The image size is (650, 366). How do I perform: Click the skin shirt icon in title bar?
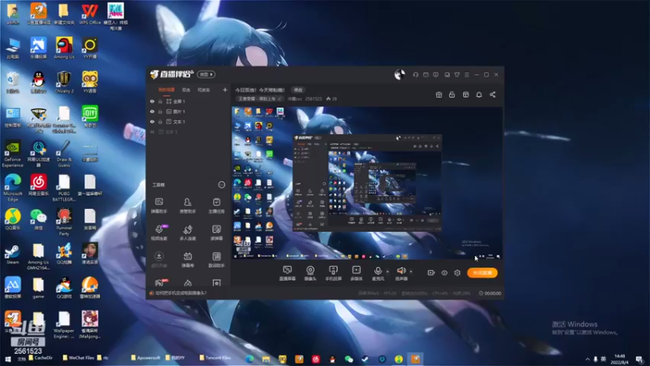pos(457,75)
